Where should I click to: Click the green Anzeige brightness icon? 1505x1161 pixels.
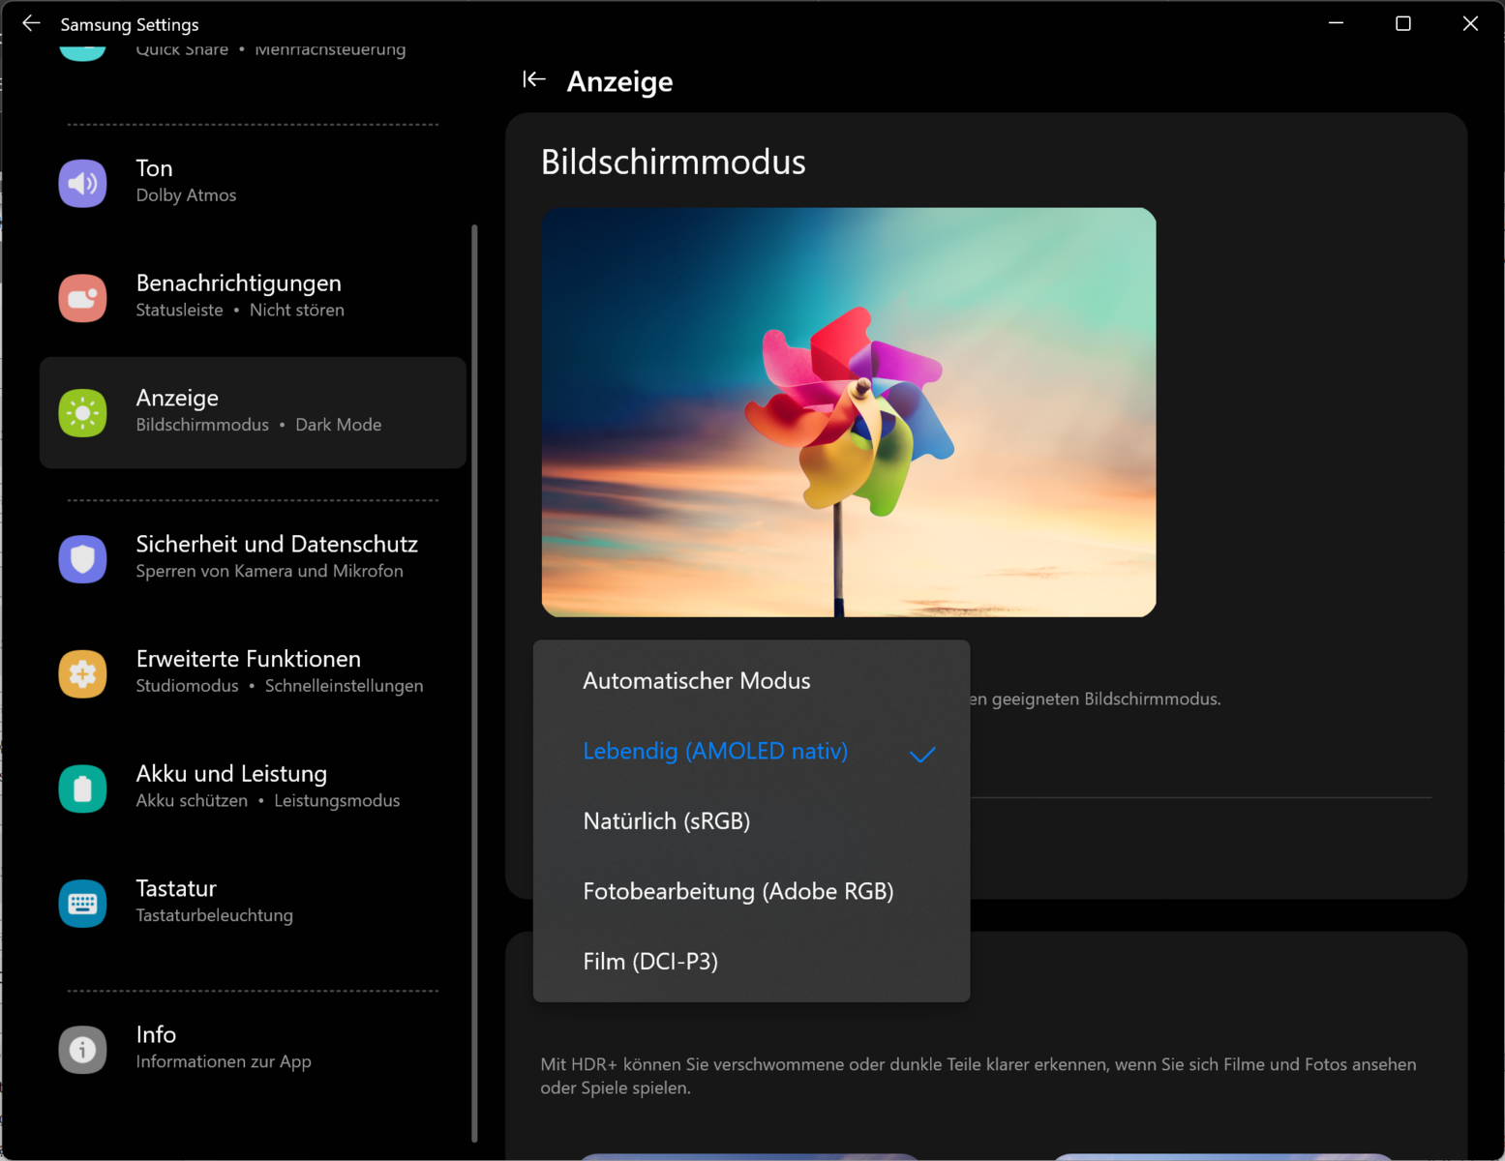[x=82, y=413]
